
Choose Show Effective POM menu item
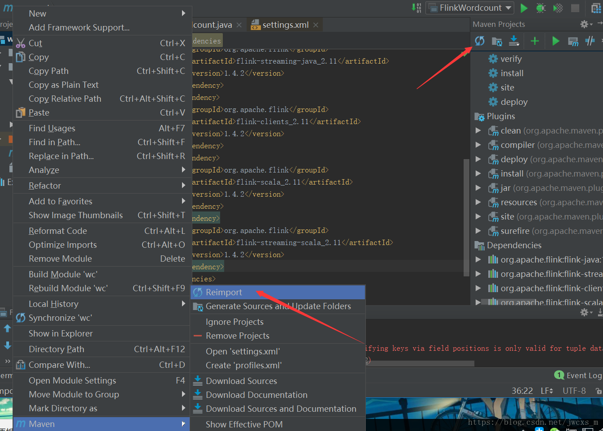point(278,424)
